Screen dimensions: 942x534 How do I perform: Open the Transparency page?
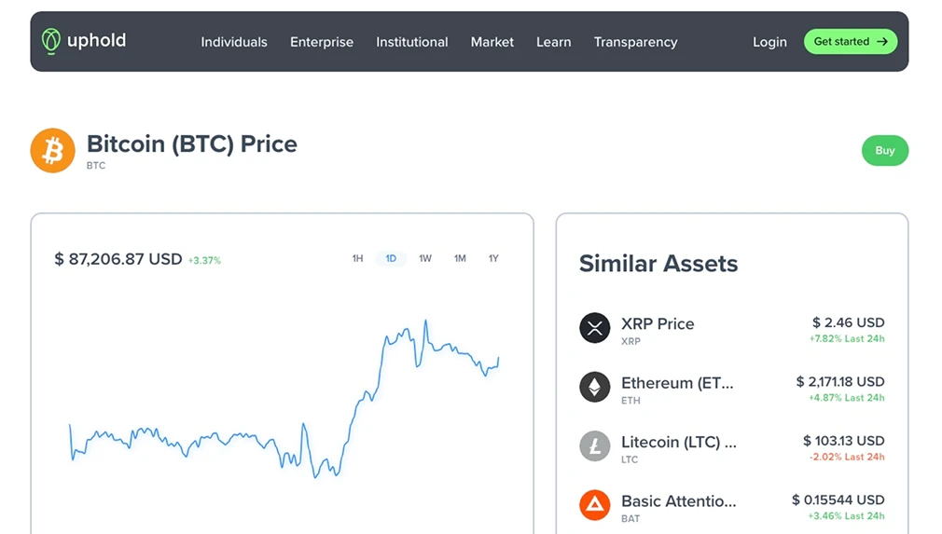pos(636,42)
